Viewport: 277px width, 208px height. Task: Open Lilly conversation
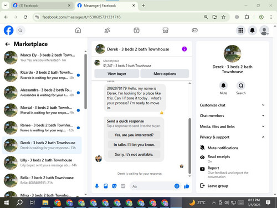pos(42,163)
